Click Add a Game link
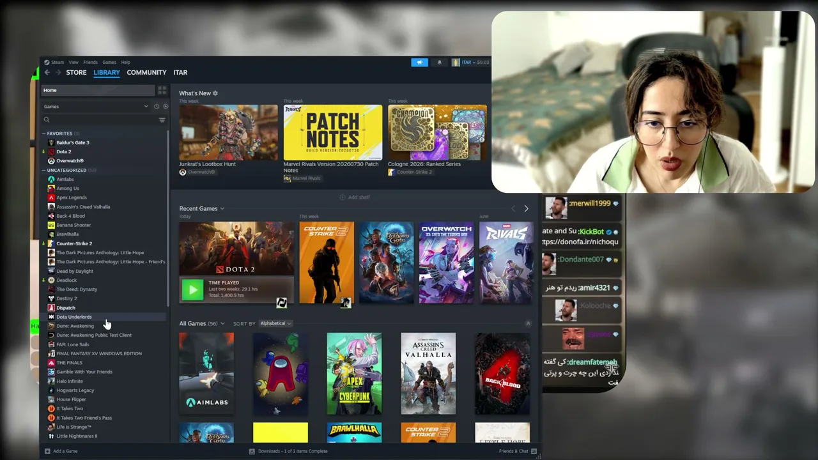818x460 pixels. (x=65, y=451)
